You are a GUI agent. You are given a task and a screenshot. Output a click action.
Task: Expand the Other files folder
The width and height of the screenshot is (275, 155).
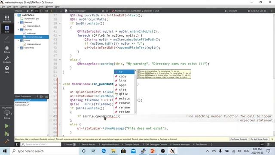(18, 48)
